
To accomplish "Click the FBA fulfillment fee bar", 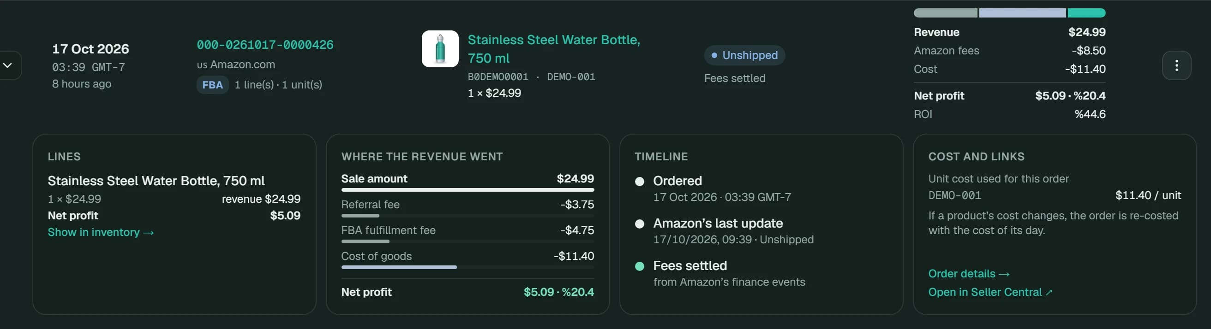I will tap(468, 242).
